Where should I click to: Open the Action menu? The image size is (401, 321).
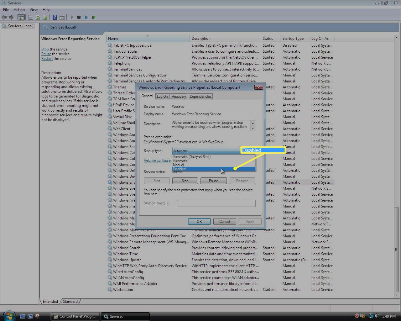point(19,10)
